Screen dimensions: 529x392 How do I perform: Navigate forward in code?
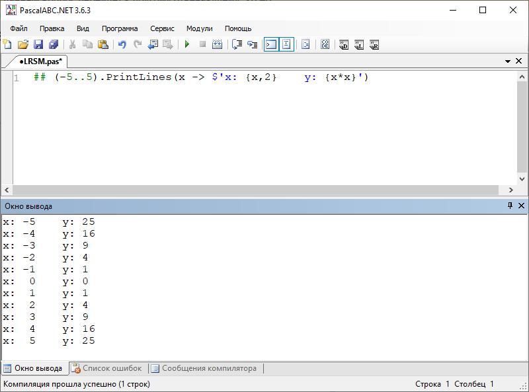[x=168, y=44]
